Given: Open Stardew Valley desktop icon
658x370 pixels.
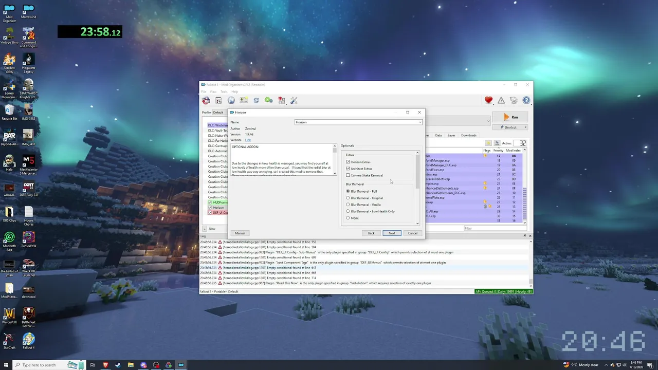Looking at the screenshot, I should coord(9,62).
